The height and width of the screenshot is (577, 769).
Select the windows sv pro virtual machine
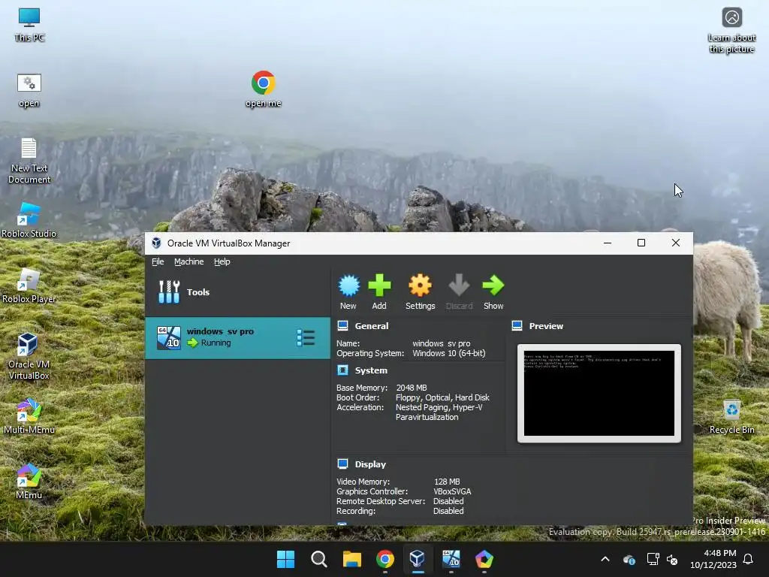[237, 337]
